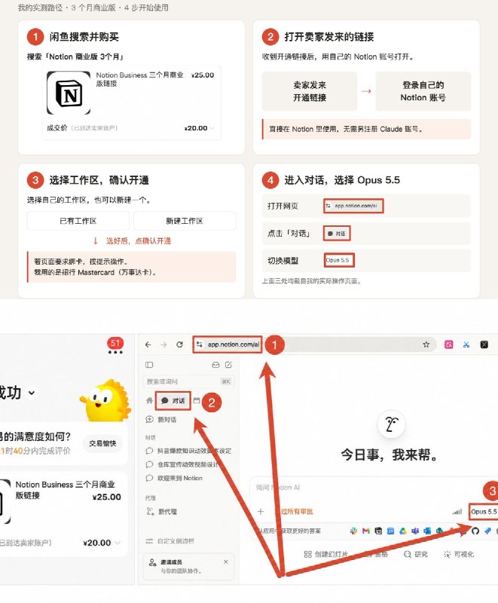Expand ¥20.00 chevron in step 1 card
Viewport: 498px width, 603px height.
click(212, 128)
